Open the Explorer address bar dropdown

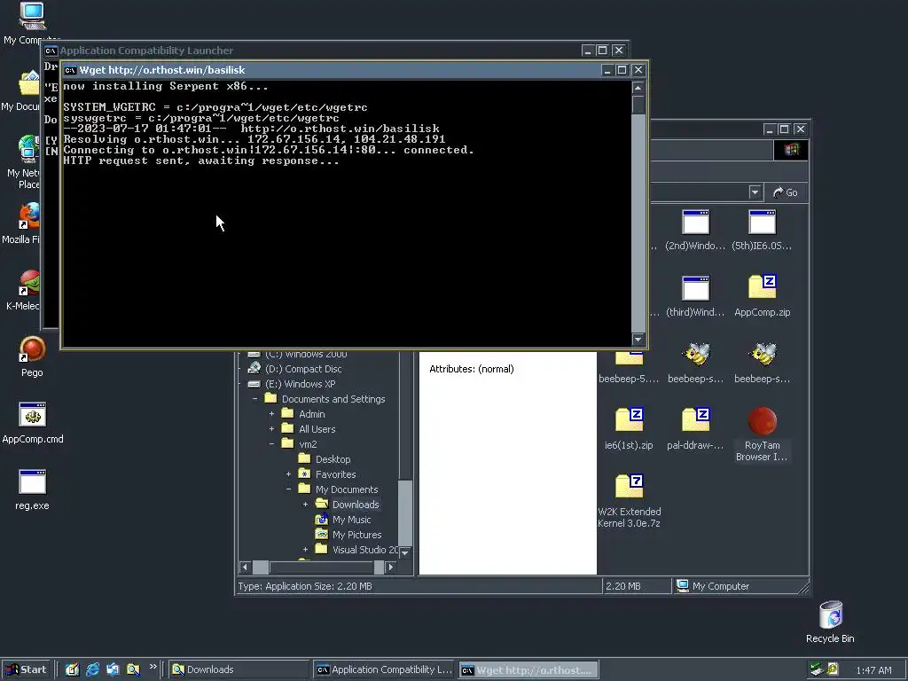754,192
